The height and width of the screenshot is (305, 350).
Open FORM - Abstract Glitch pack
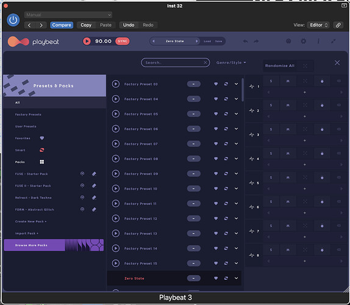click(x=34, y=210)
